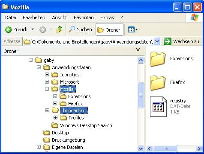204x154 pixels.
Task: Expand the Firefox tree node
Action: [x=55, y=103]
